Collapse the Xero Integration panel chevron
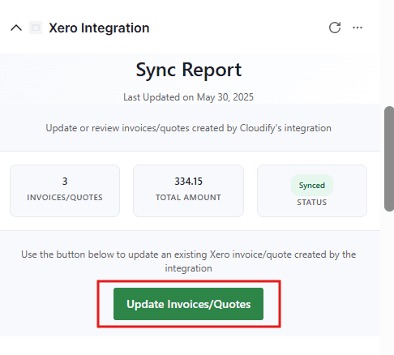 (x=16, y=28)
